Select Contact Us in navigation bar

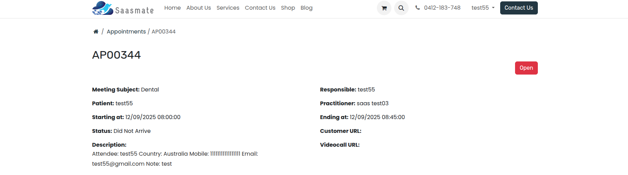pyautogui.click(x=260, y=8)
